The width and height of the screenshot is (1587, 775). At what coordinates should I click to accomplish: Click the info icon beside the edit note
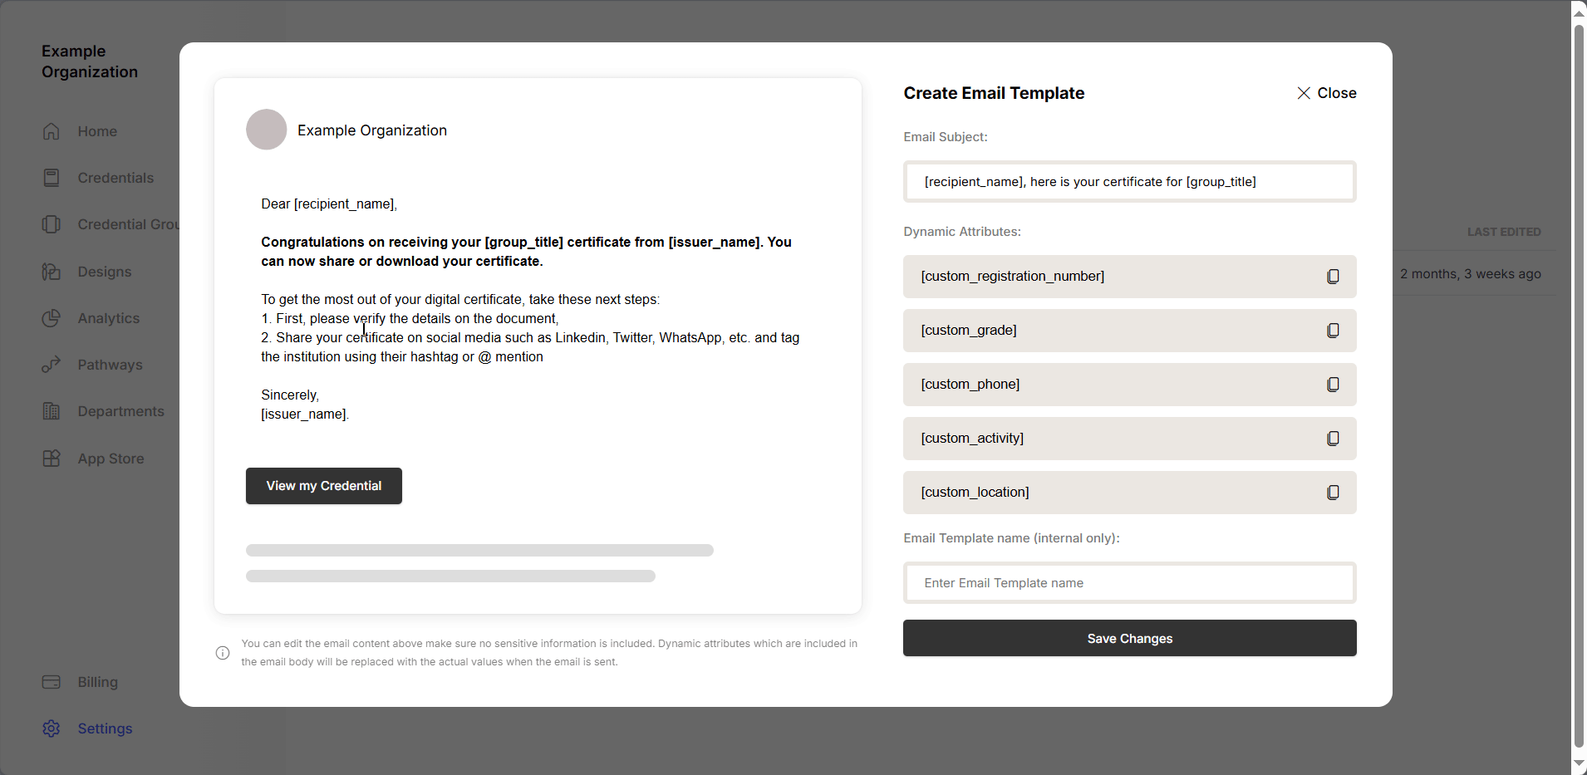pyautogui.click(x=223, y=653)
